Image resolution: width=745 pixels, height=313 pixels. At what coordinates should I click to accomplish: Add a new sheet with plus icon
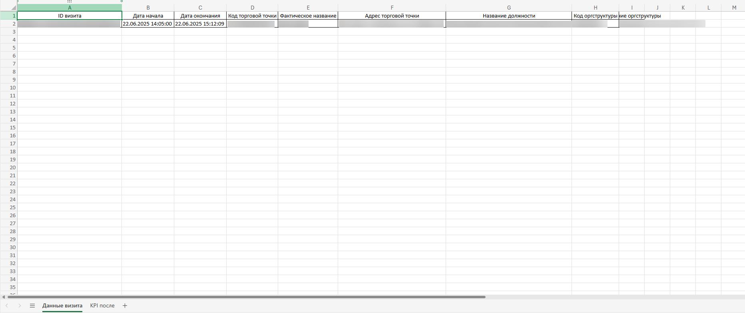(x=125, y=306)
